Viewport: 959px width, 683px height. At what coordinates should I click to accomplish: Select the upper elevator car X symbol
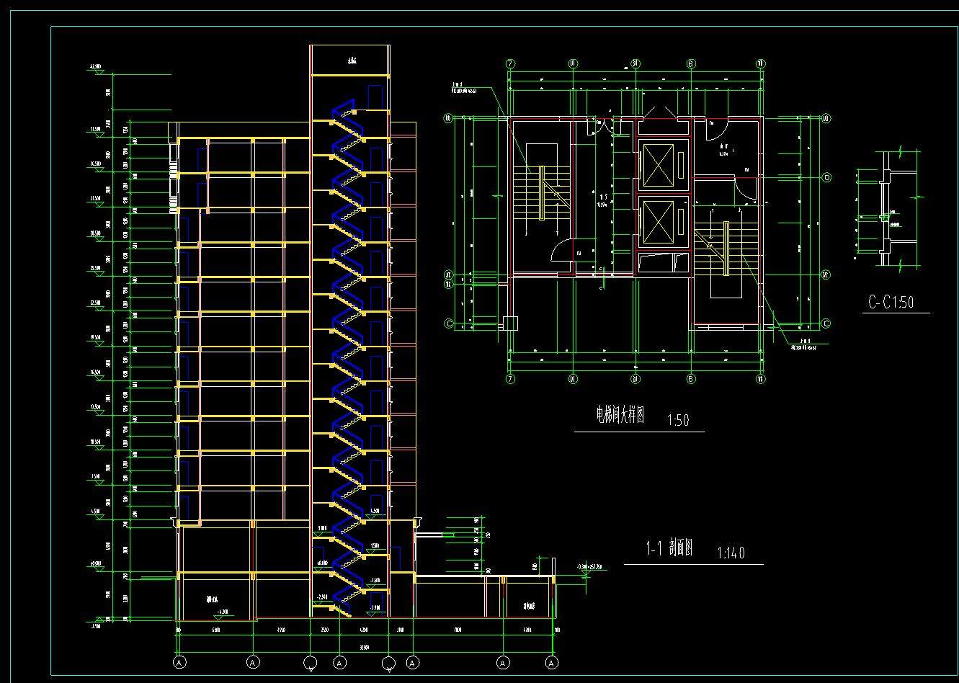click(x=657, y=165)
